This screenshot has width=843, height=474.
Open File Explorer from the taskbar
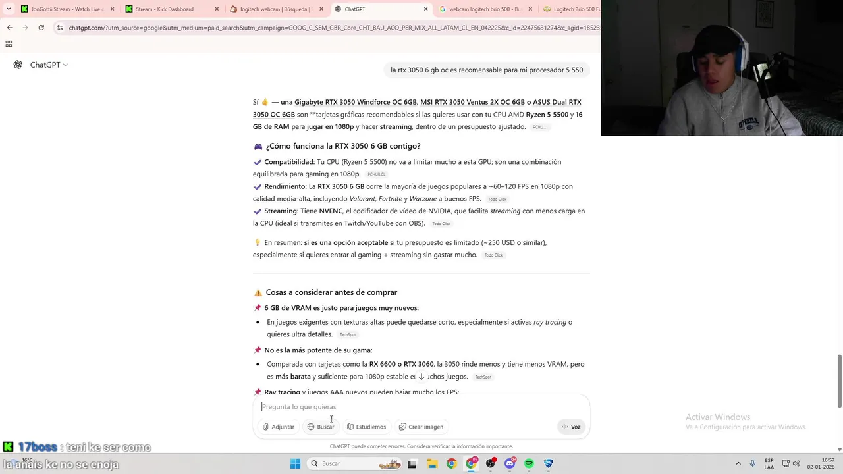(x=431, y=463)
